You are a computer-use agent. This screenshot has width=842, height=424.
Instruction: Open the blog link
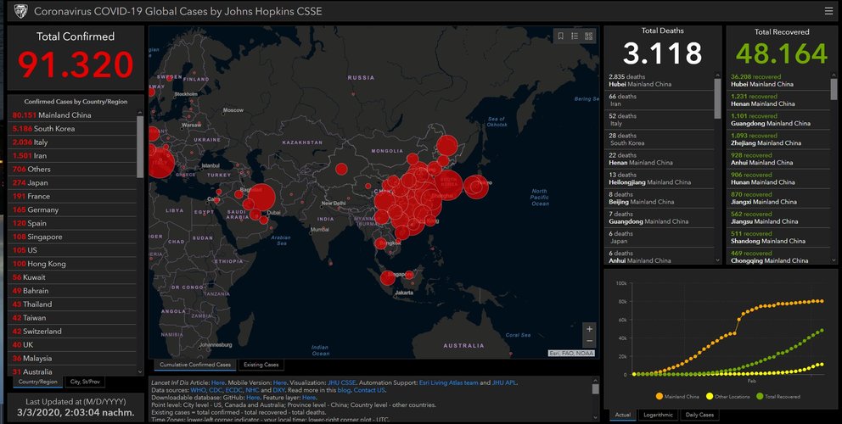tap(344, 390)
